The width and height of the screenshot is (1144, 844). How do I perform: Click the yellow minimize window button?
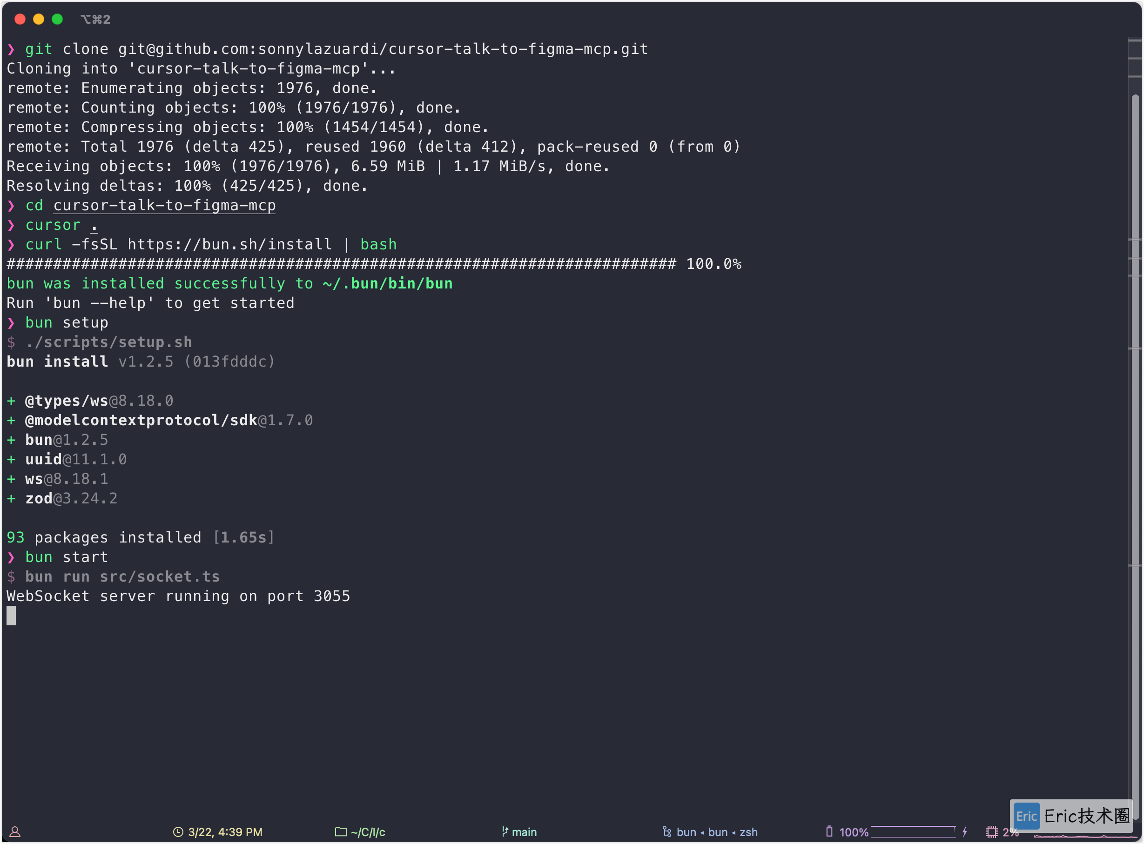38,19
